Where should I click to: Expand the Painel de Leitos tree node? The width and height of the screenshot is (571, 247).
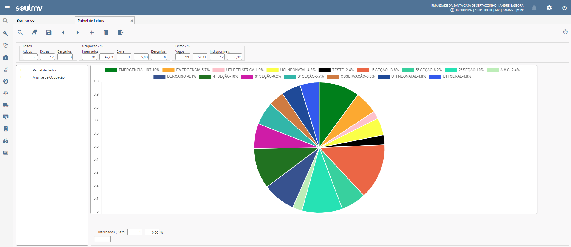tap(21, 70)
